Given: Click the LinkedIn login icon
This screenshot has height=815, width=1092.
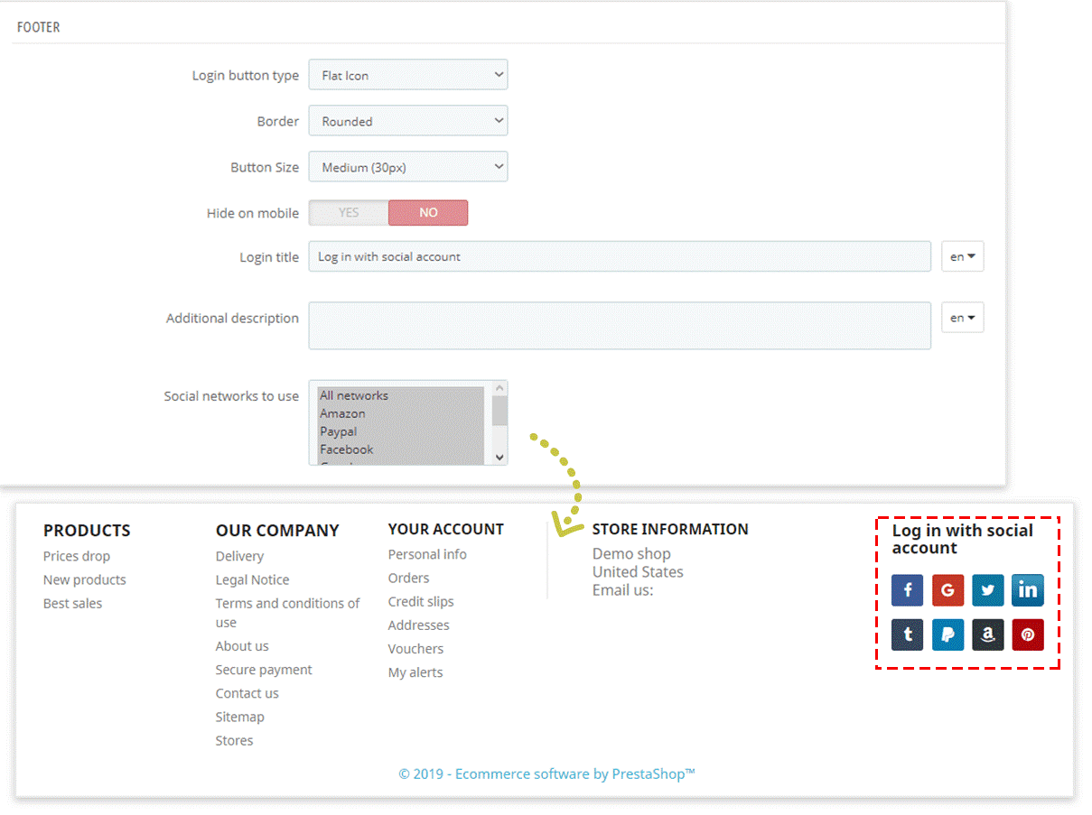Looking at the screenshot, I should tap(1027, 590).
